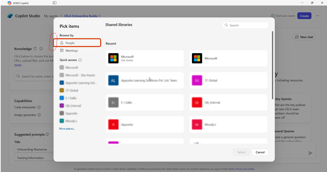Toggle the sidebar panel icon in title bar
Screen dimensions: 327x172
tap(54, 3)
